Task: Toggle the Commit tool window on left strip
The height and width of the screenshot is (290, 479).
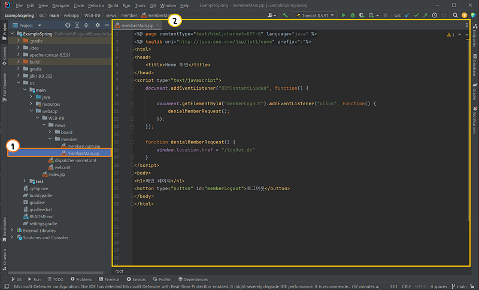Action: 4,56
